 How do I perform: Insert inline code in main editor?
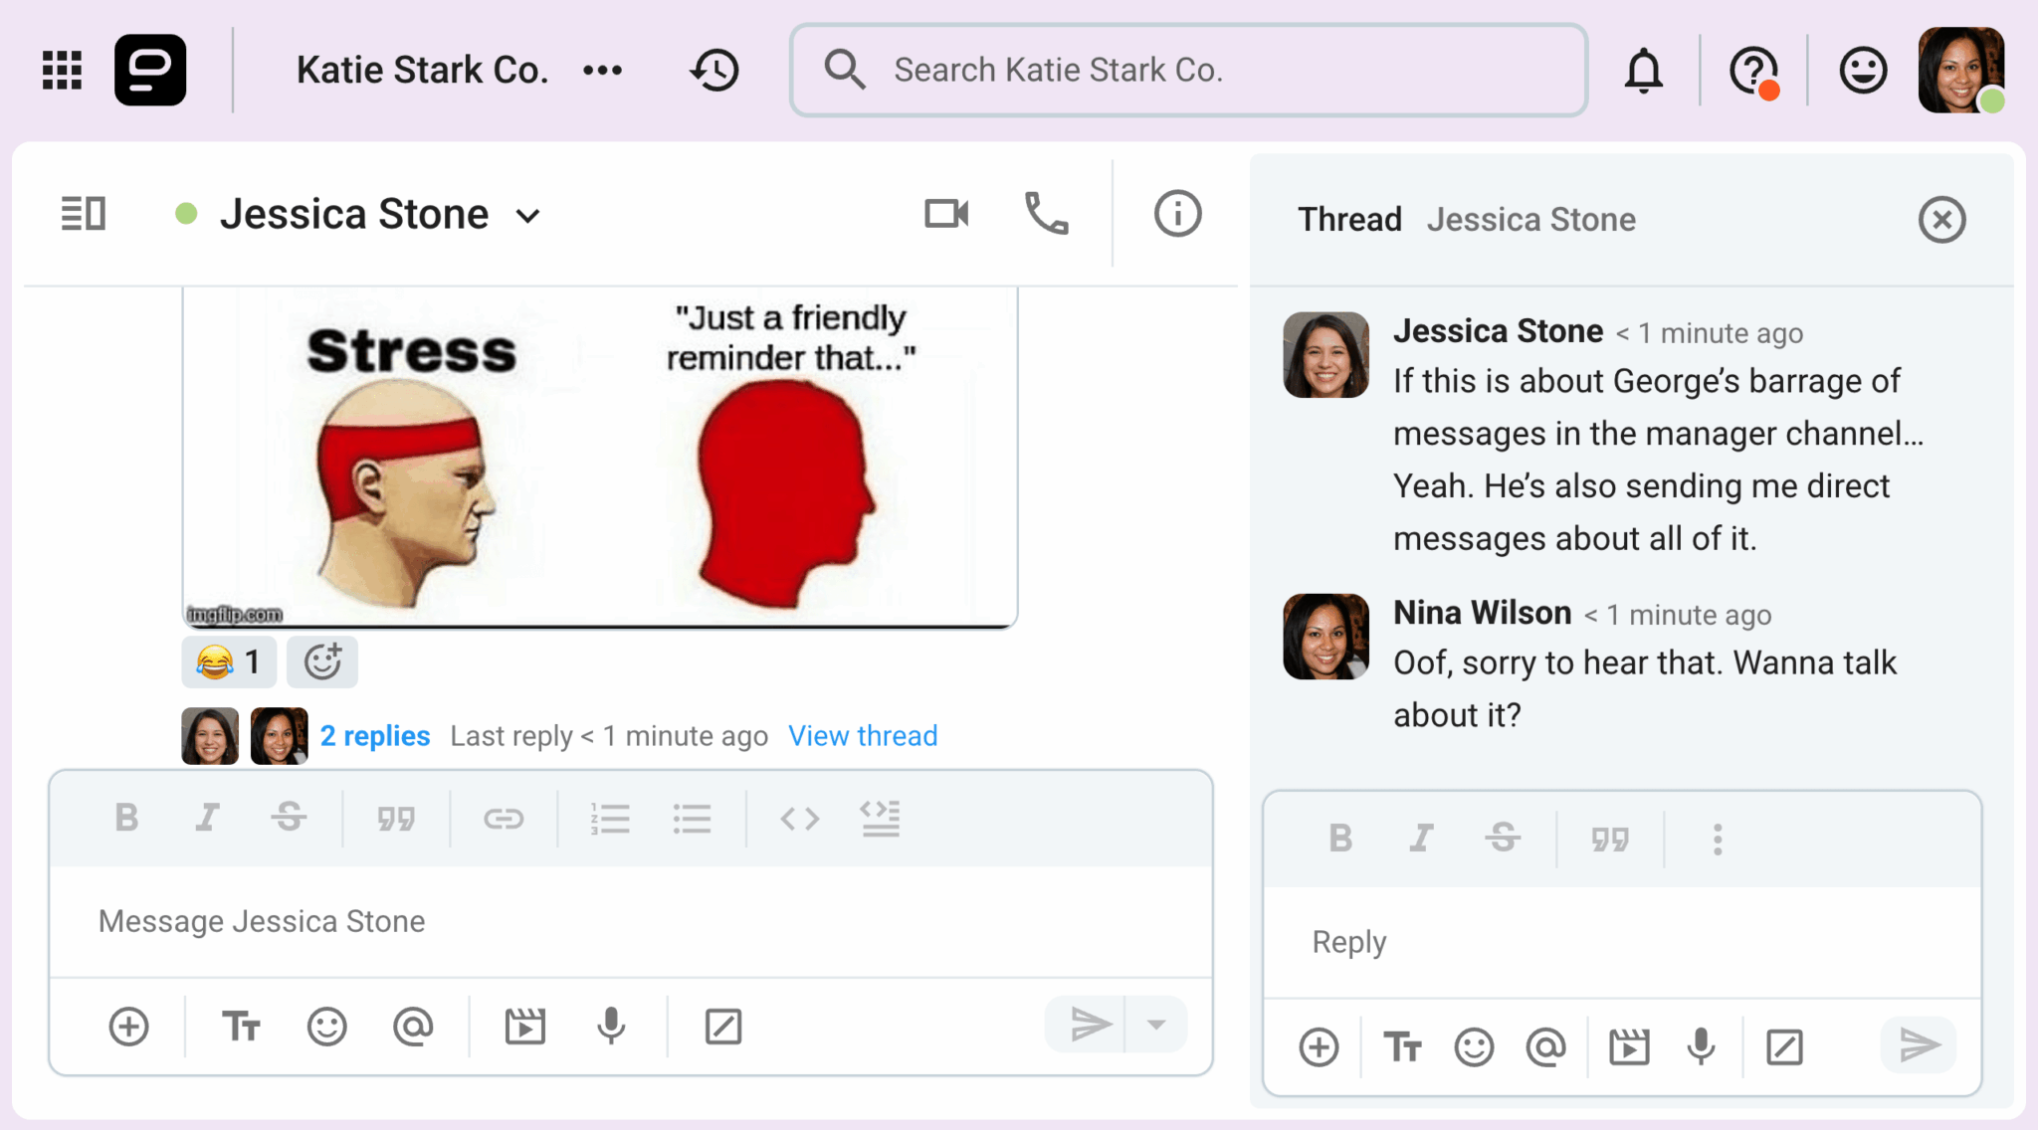coord(800,819)
